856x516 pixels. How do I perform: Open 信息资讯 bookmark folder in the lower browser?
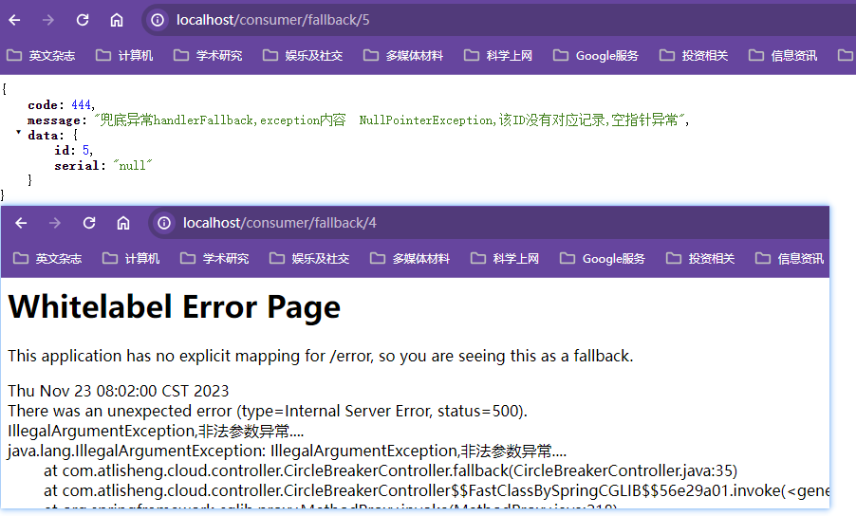[789, 259]
